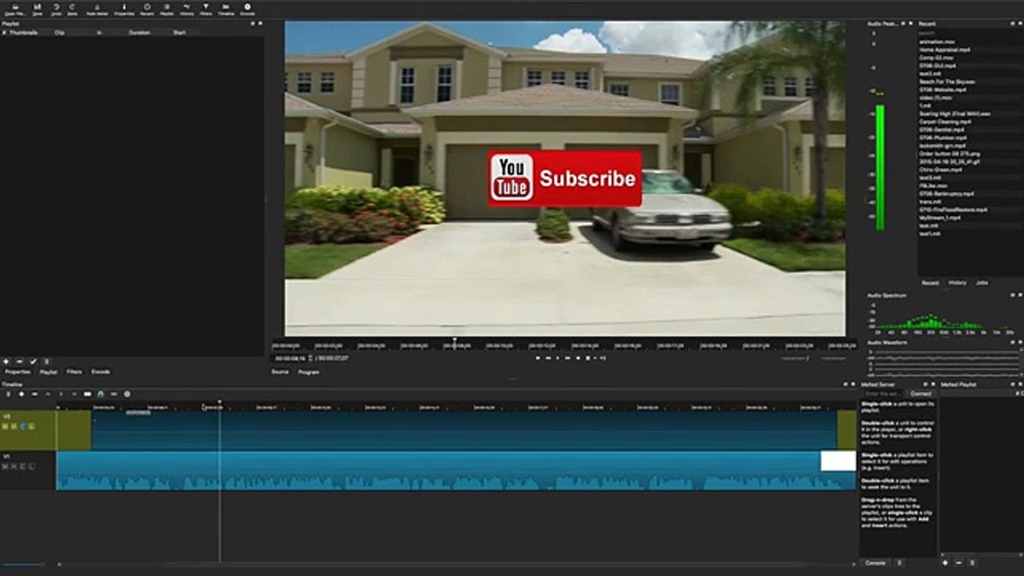Select Home Appraisal.mp4 in Recent list
The width and height of the screenshot is (1024, 576).
pyautogui.click(x=944, y=50)
